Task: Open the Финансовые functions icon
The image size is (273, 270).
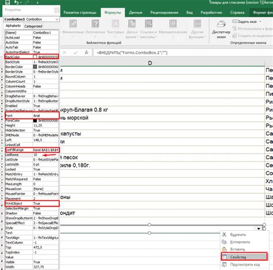Action: coord(73,24)
